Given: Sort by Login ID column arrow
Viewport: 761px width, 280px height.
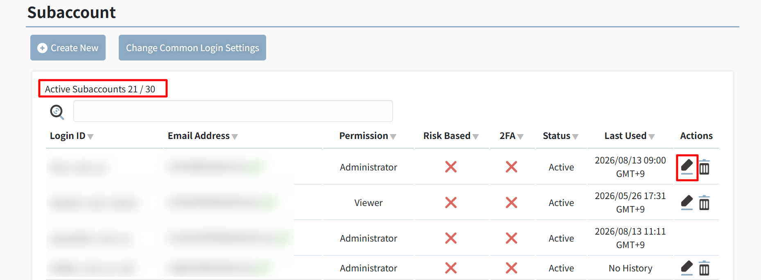Looking at the screenshot, I should pyautogui.click(x=90, y=137).
